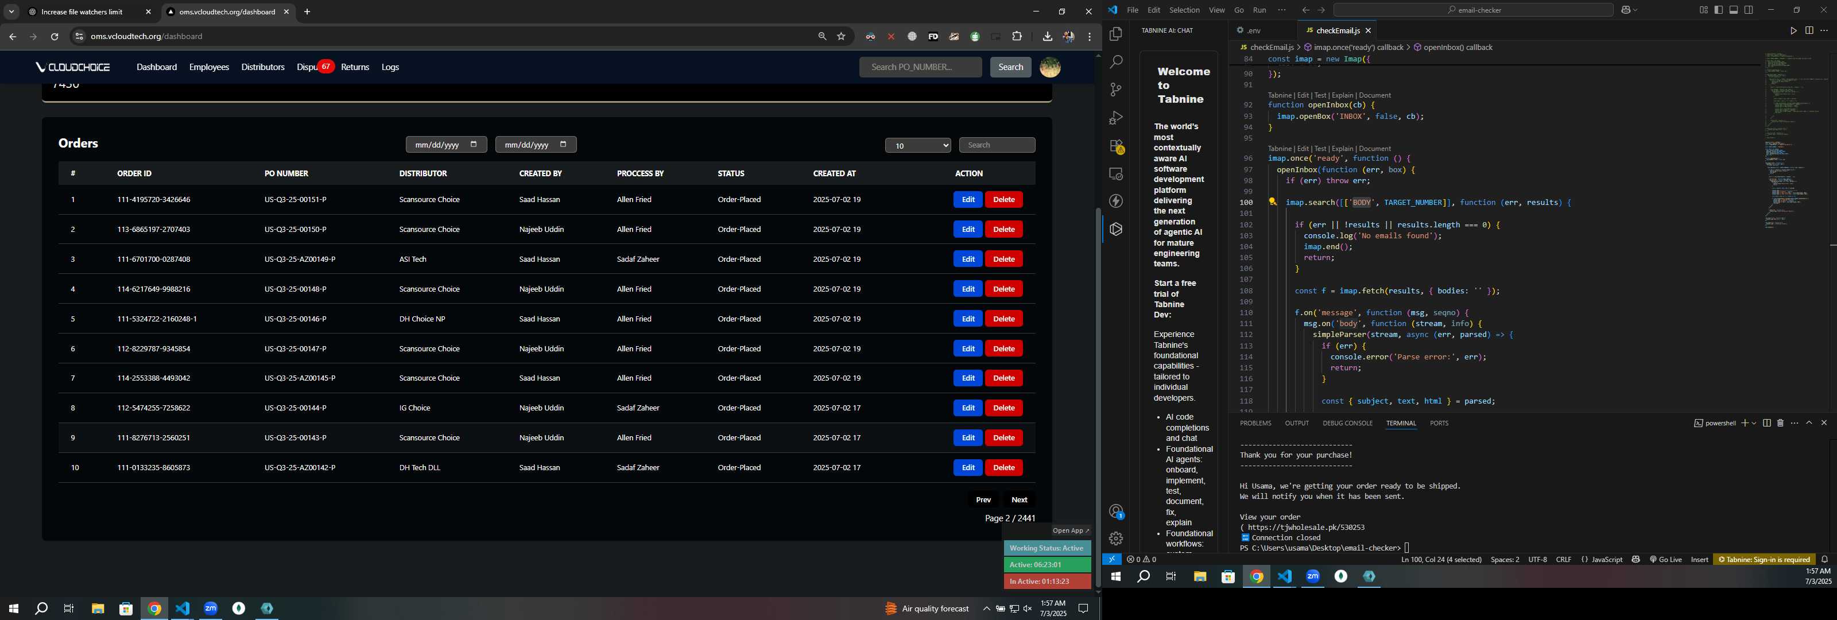Click the red X extension icon in Chrome

891,36
